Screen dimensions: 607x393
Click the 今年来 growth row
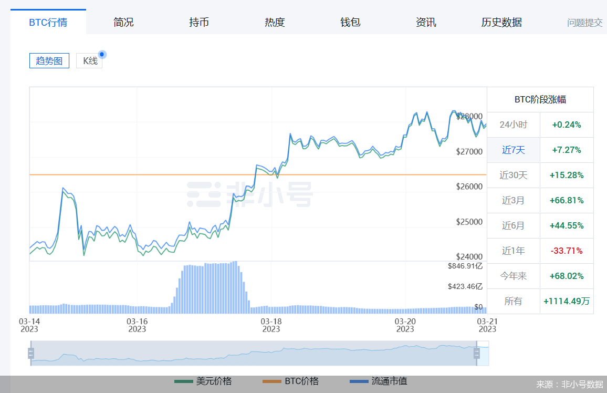point(540,276)
